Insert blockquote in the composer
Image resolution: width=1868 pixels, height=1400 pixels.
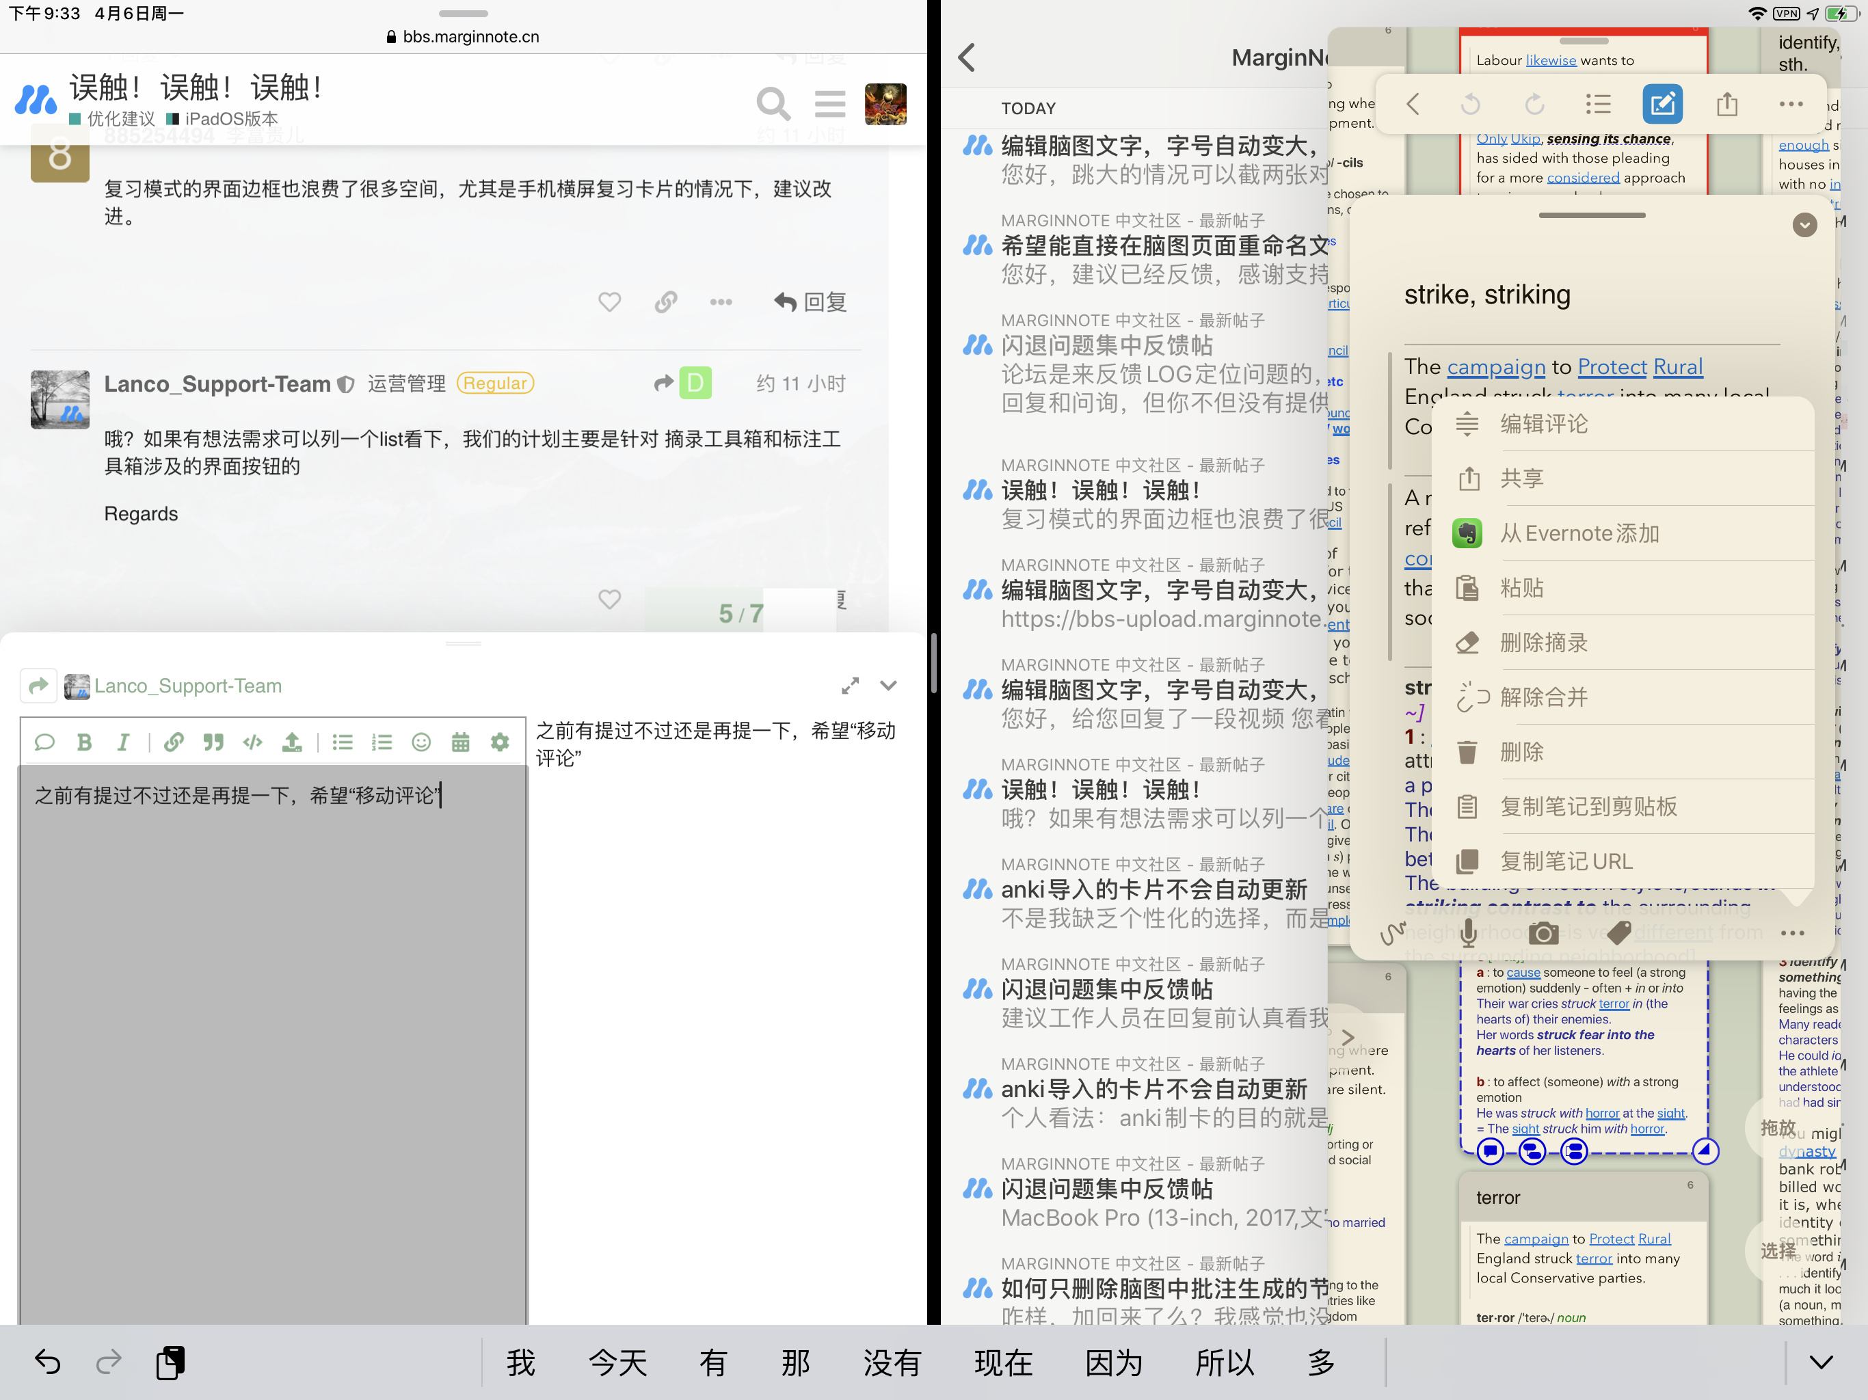213,742
